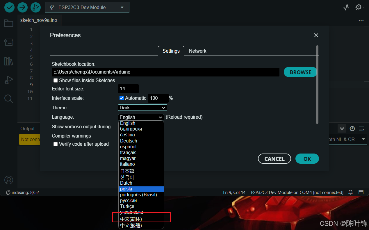Open the Search sidebar icon

[9, 99]
